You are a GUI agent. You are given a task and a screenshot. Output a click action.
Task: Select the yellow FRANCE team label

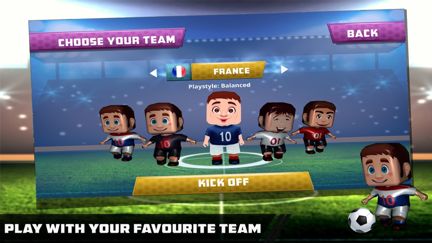click(x=229, y=71)
